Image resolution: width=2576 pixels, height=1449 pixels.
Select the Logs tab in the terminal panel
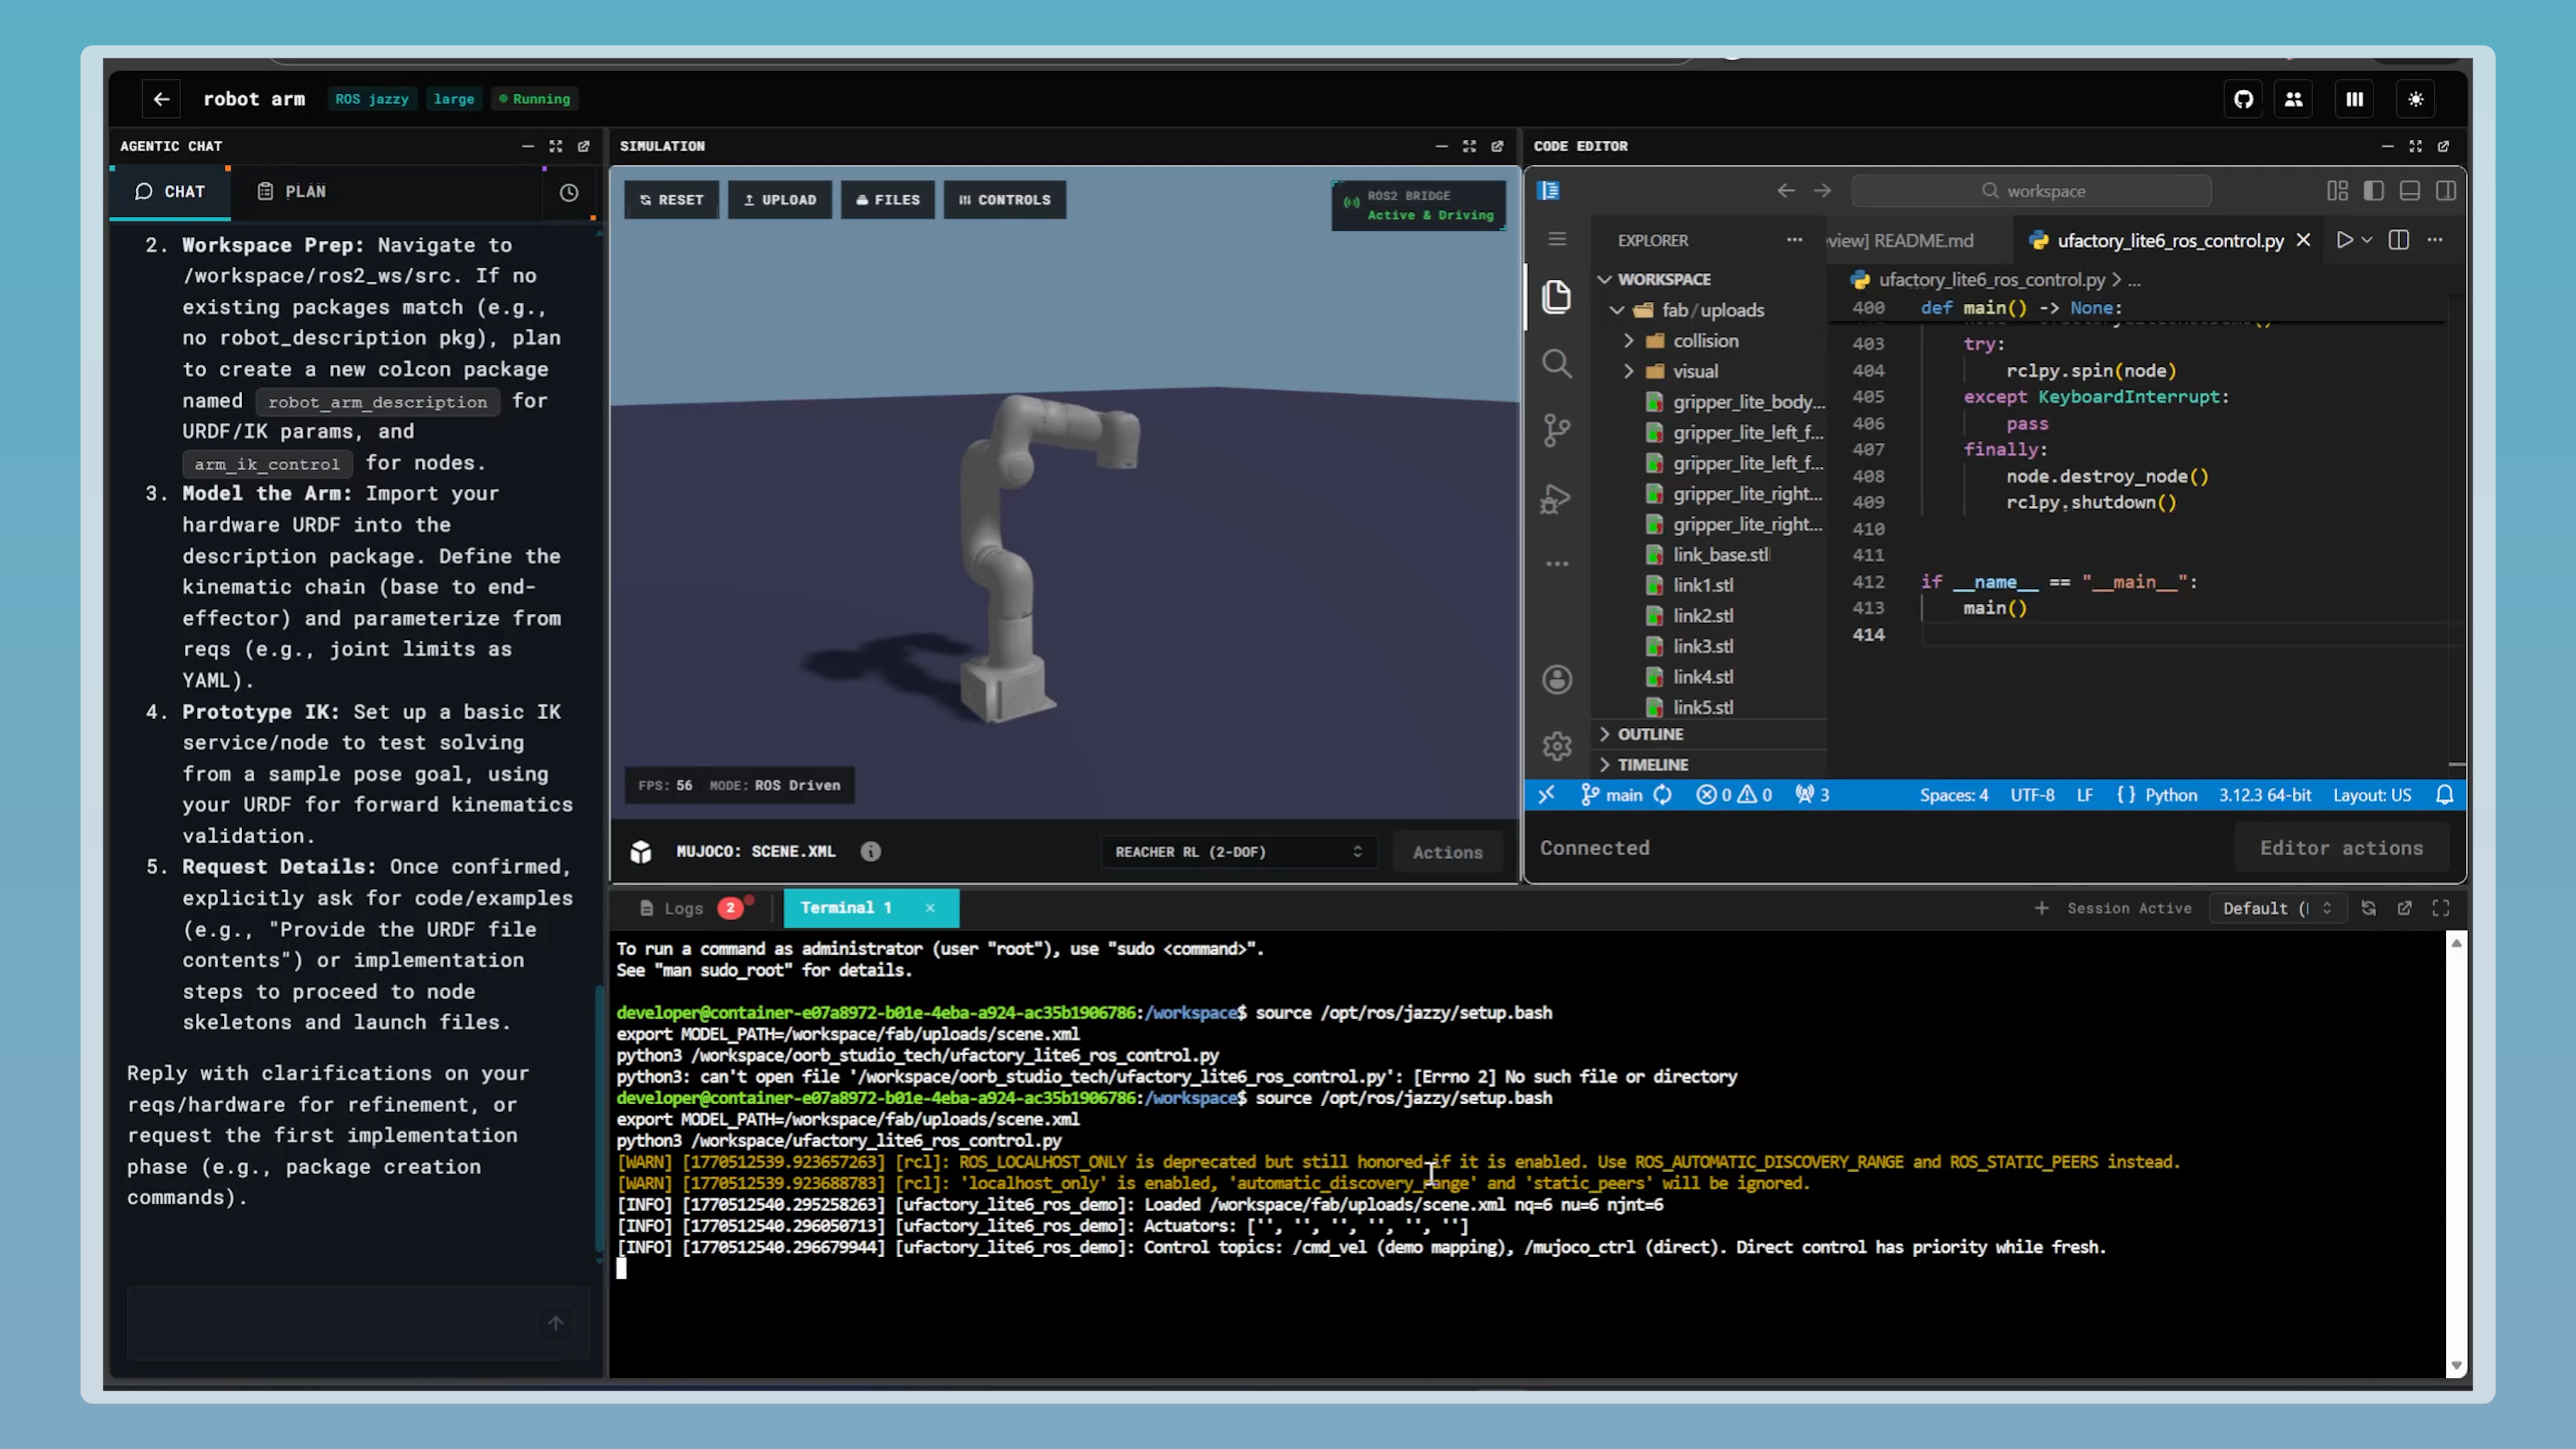(684, 907)
